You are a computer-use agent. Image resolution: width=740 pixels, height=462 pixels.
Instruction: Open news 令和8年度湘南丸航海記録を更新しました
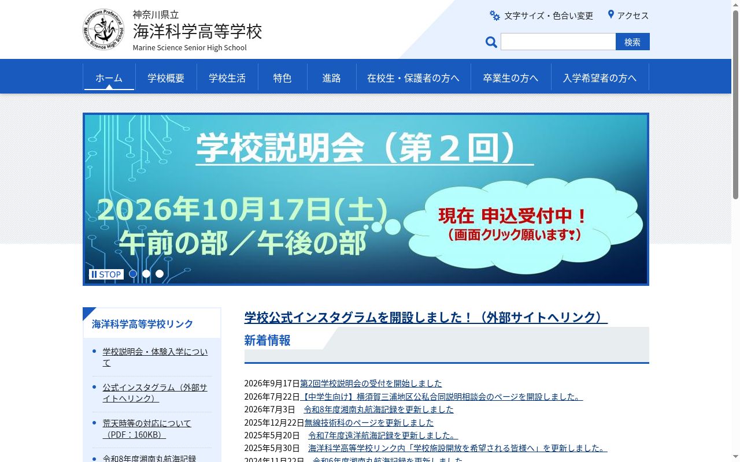click(379, 409)
